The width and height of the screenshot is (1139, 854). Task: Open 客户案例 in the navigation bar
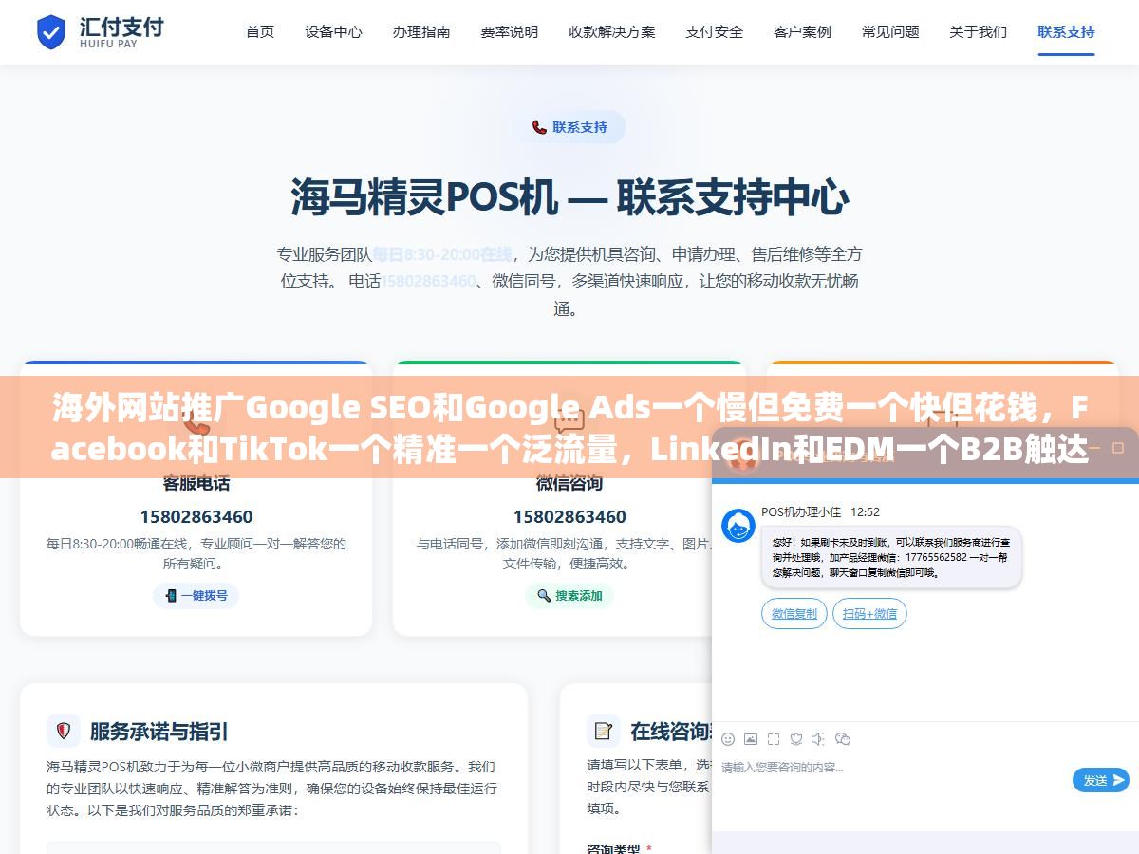pyautogui.click(x=803, y=31)
